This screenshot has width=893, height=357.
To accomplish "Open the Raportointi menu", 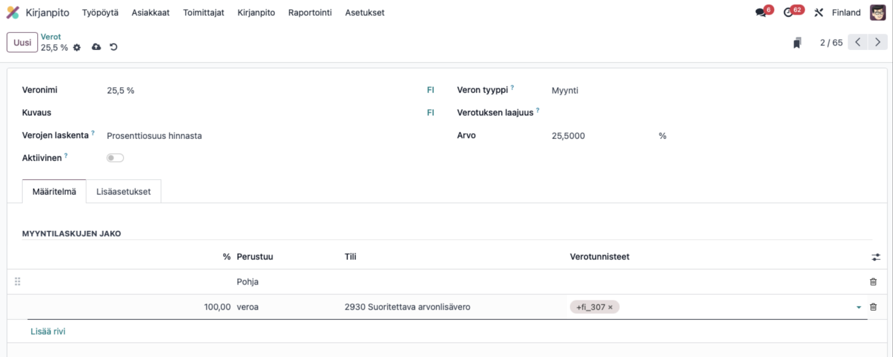I will (x=310, y=13).
